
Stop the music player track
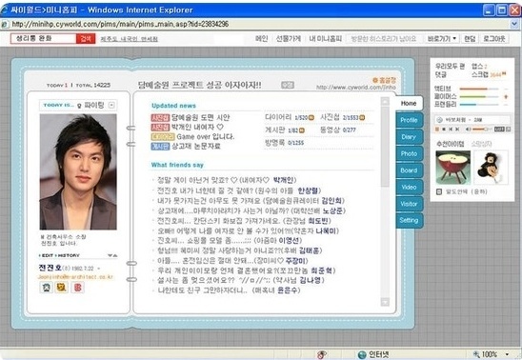[x=444, y=130]
